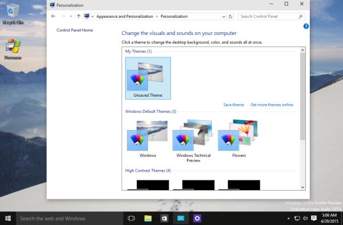Open the Settings gear on taskbar

pos(197,219)
